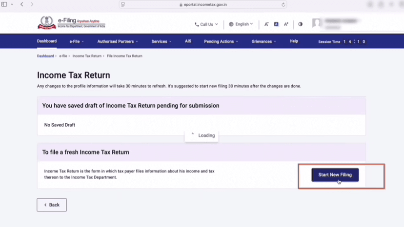404x227 pixels.
Task: Expand the Grievances menu
Action: (263, 41)
